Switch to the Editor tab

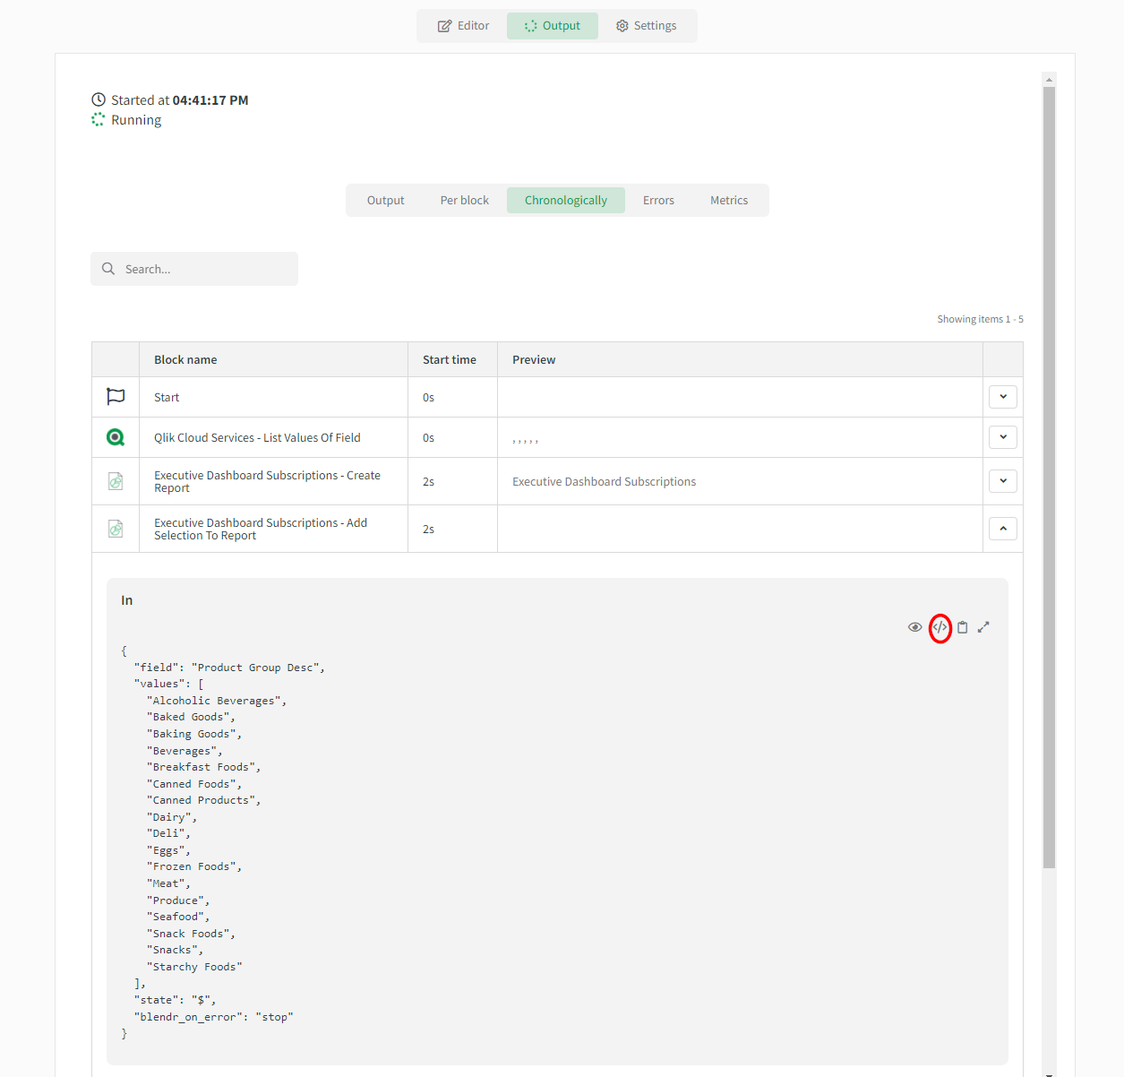click(463, 26)
